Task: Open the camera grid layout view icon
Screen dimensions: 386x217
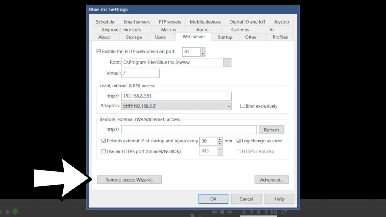Action: coord(222,212)
